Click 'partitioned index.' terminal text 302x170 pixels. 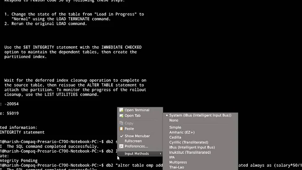pyautogui.click(x=26, y=57)
